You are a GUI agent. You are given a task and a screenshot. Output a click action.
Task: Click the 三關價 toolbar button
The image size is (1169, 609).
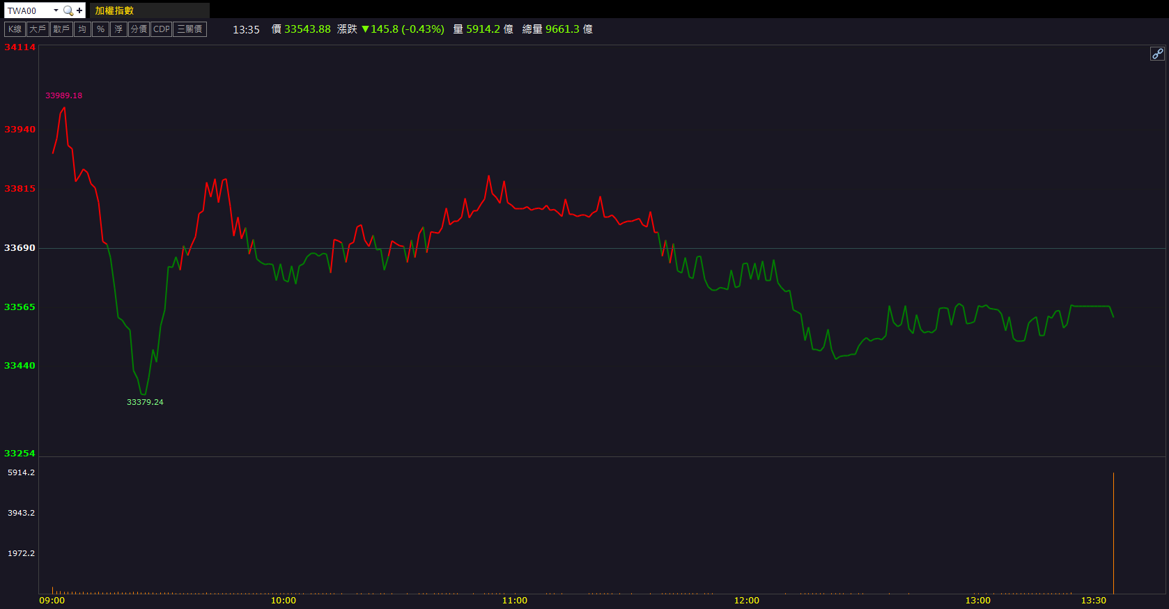[x=189, y=29]
